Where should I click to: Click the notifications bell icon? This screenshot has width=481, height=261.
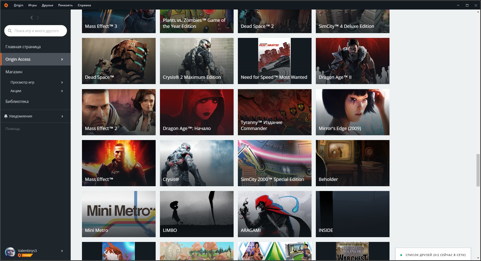pos(6,116)
